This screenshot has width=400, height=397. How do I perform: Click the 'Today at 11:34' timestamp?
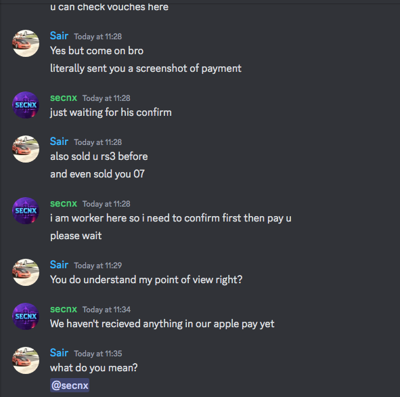(x=106, y=310)
